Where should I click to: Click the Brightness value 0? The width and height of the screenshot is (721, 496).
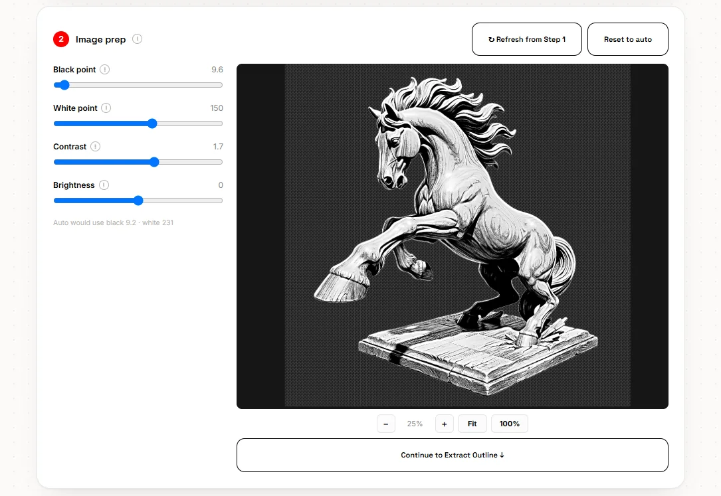221,185
